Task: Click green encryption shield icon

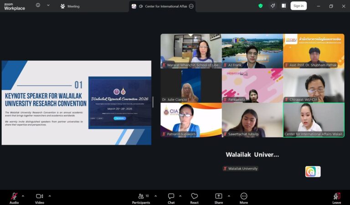Action: (x=261, y=6)
